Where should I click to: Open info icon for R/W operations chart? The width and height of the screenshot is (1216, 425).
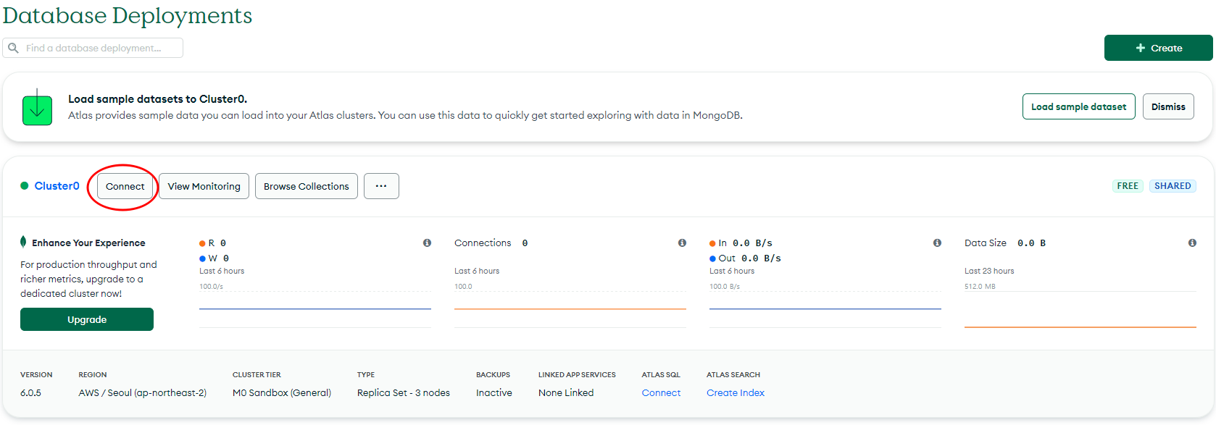[x=427, y=243]
